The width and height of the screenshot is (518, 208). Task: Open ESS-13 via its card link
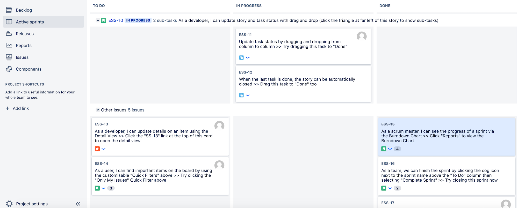tap(101, 124)
